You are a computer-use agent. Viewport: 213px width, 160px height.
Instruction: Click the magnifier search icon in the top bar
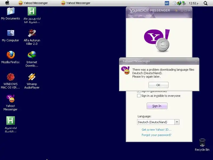(x=206, y=3)
